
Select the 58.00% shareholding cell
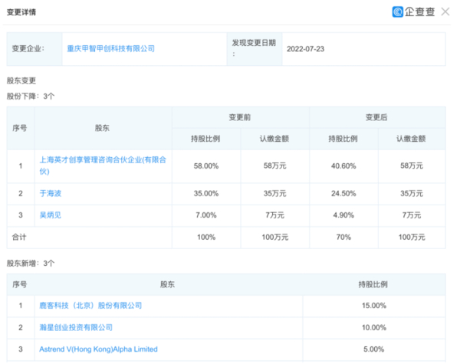205,166
